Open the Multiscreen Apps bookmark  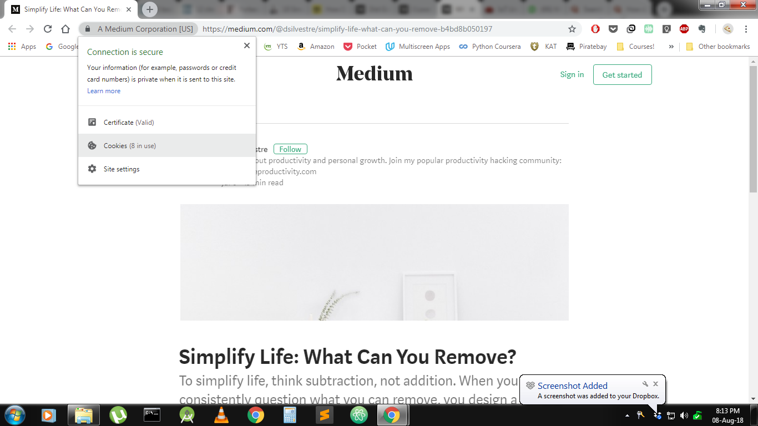point(418,47)
